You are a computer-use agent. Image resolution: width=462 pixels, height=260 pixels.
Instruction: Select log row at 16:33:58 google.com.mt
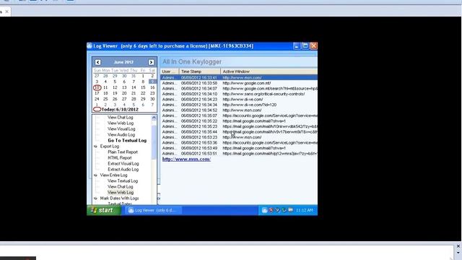coord(239,83)
